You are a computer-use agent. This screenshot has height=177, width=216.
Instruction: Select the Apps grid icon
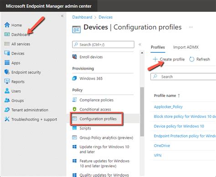7,62
